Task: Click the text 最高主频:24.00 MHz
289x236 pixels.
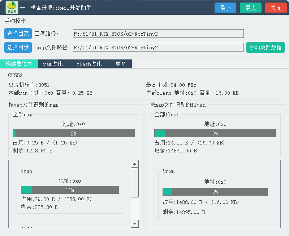Action: click(x=171, y=85)
